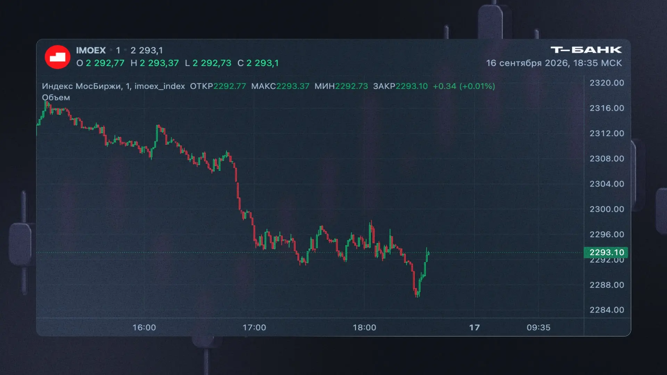Click the 2300.00 price scale label
Screen dimensions: 667x375
[607, 209]
